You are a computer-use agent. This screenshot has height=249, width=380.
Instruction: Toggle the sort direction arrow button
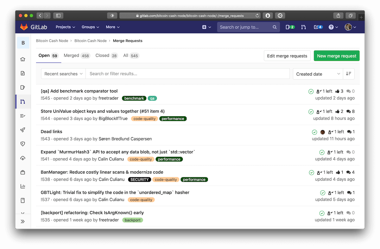coord(348,74)
